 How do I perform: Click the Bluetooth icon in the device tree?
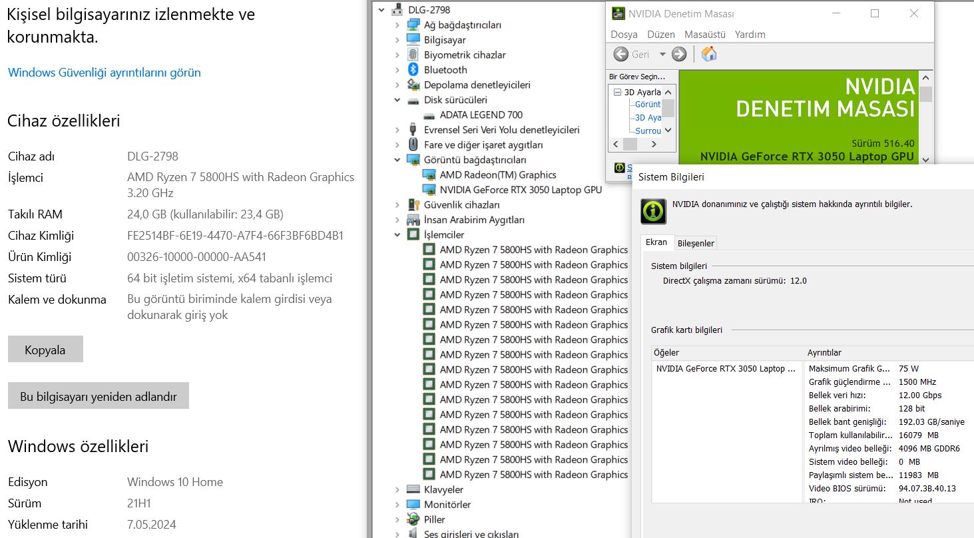coord(413,70)
